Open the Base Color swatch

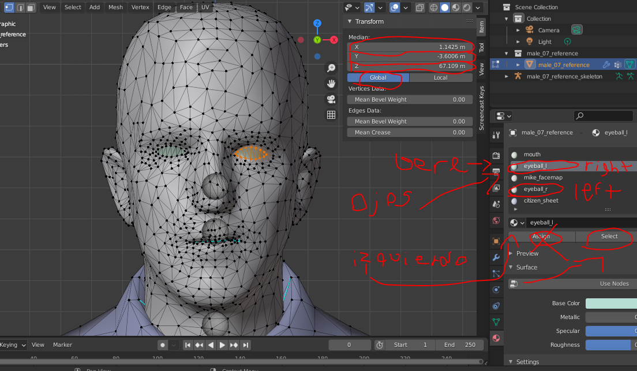point(611,303)
